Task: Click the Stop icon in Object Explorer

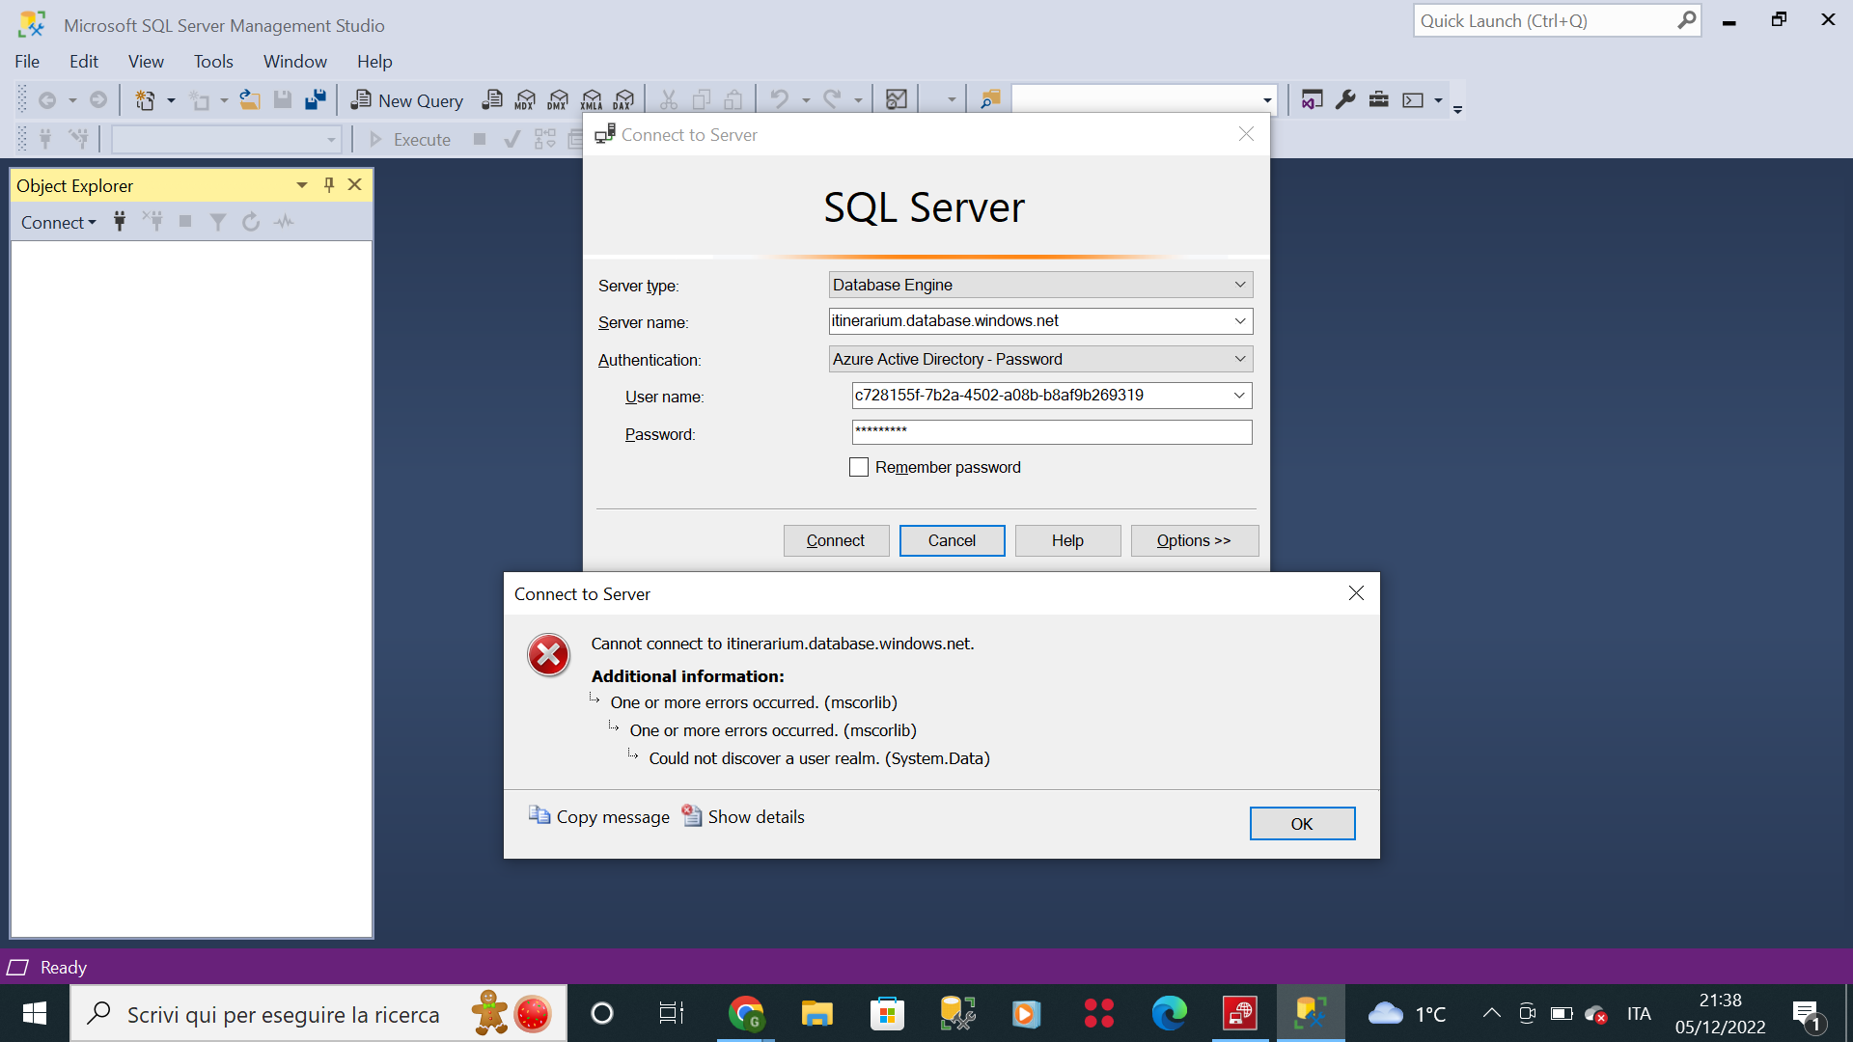Action: (x=185, y=222)
